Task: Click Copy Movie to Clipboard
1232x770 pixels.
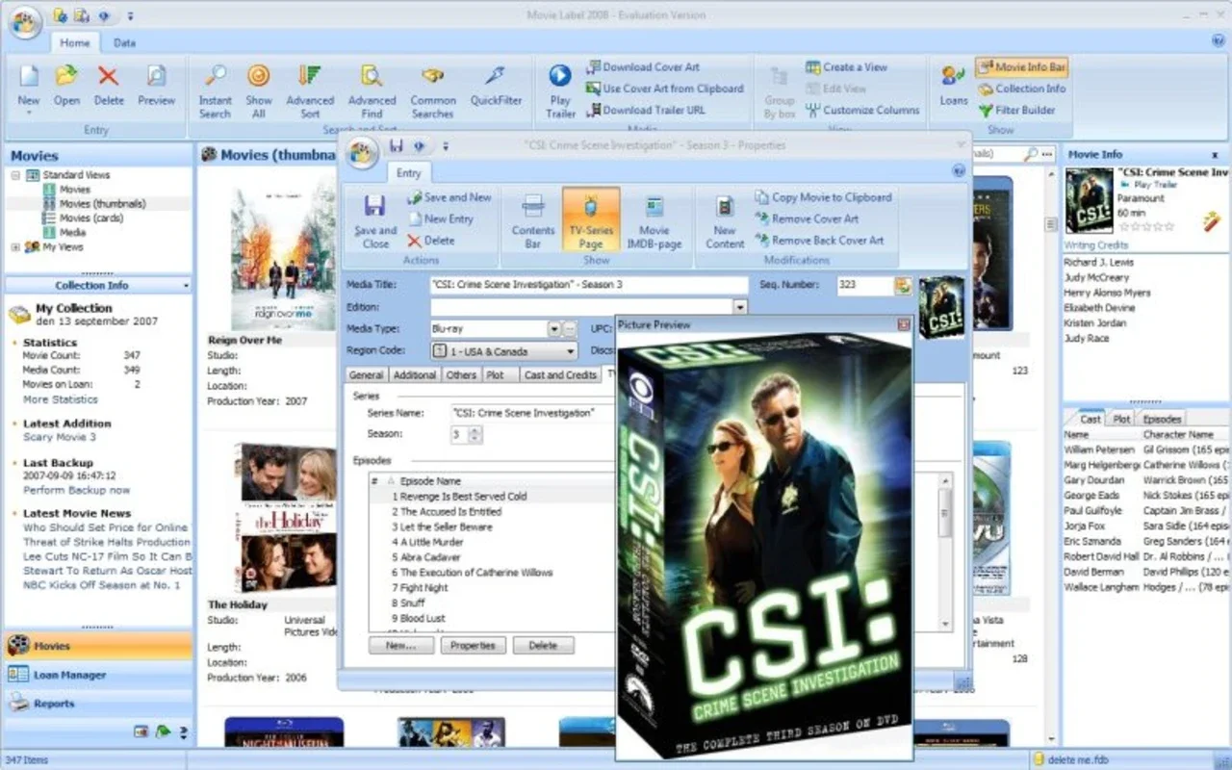Action: [x=823, y=197]
